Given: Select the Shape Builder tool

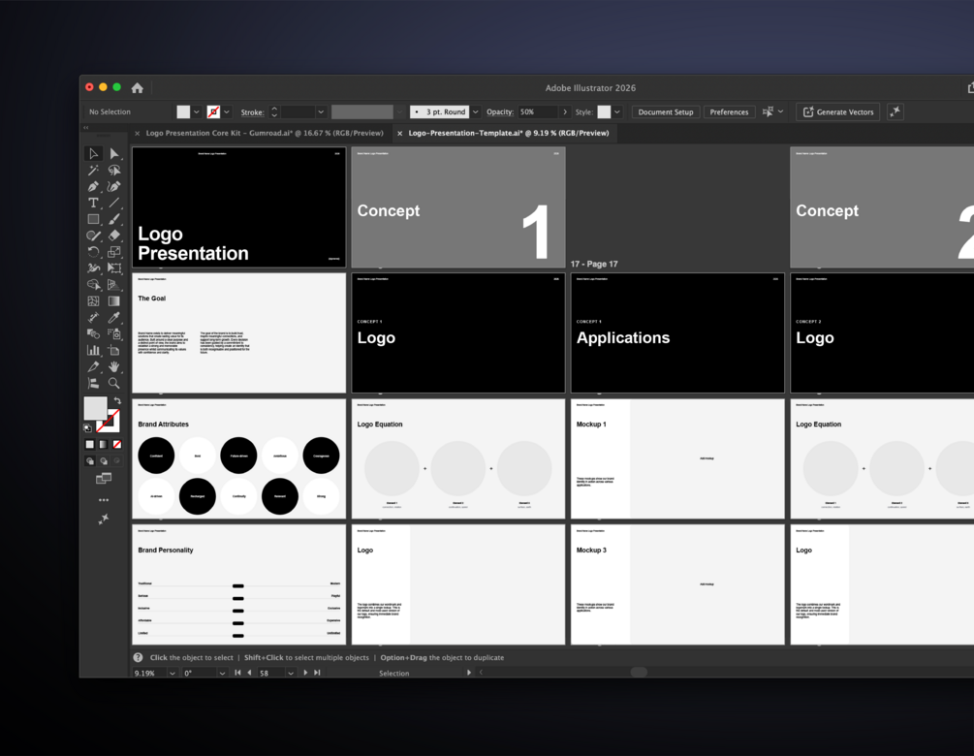Looking at the screenshot, I should click(93, 285).
